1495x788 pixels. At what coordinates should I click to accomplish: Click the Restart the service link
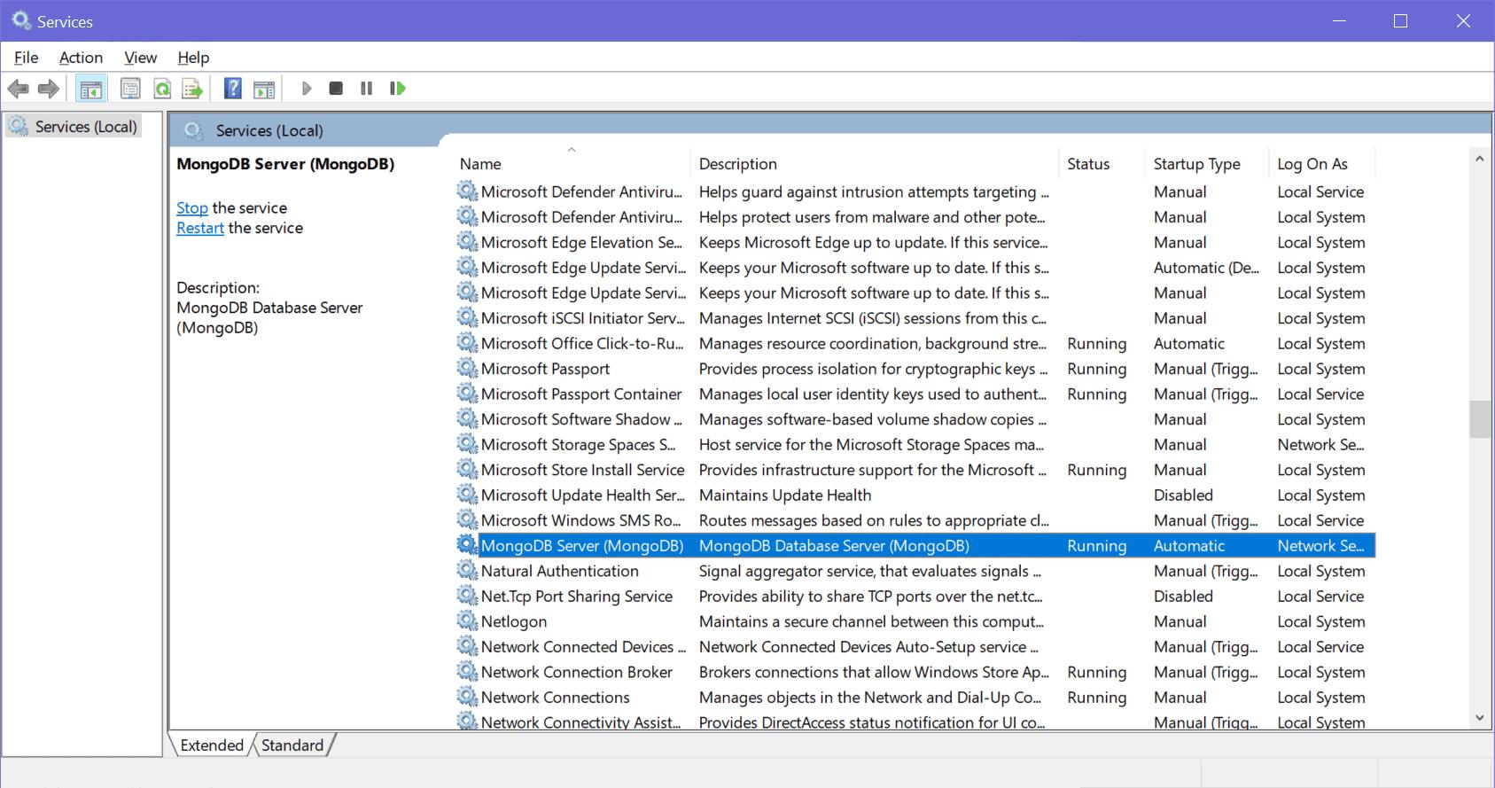point(199,229)
